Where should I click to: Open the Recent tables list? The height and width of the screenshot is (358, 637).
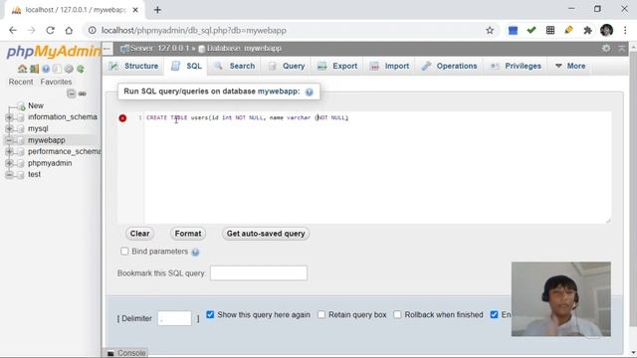[21, 82]
